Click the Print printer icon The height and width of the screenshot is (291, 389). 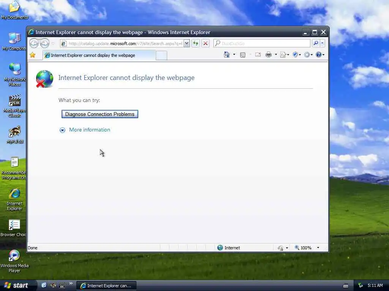[269, 55]
